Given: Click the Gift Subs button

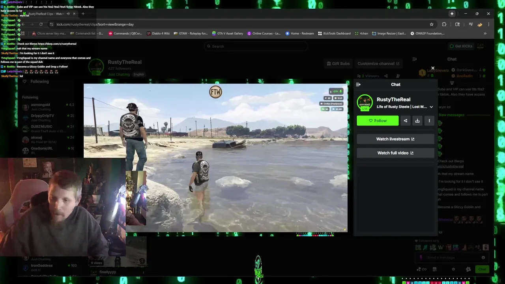Looking at the screenshot, I should pyautogui.click(x=338, y=64).
